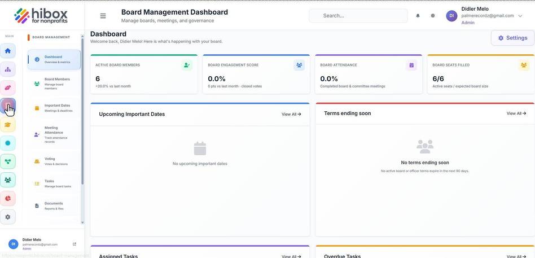The width and height of the screenshot is (535, 258).
Task: Click the DI avatar in the header
Action: pyautogui.click(x=451, y=16)
